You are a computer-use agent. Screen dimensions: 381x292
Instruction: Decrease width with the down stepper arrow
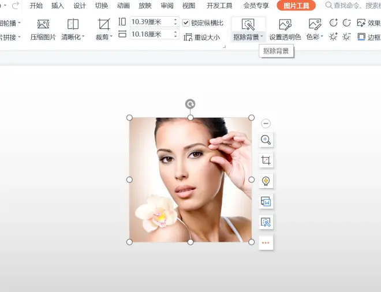(x=175, y=37)
